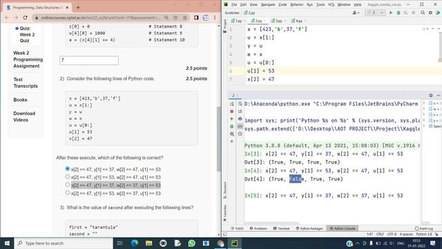Add new console with plus icon

coord(232,141)
